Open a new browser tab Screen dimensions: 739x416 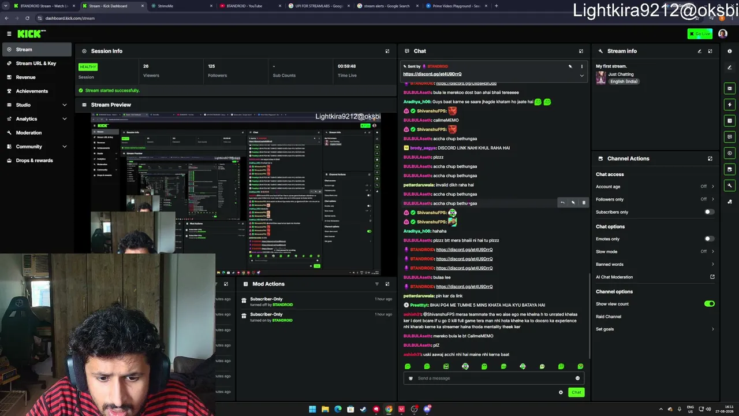point(497,6)
